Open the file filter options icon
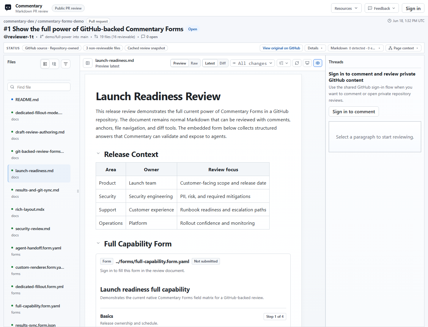The height and width of the screenshot is (327, 428). pos(66,64)
